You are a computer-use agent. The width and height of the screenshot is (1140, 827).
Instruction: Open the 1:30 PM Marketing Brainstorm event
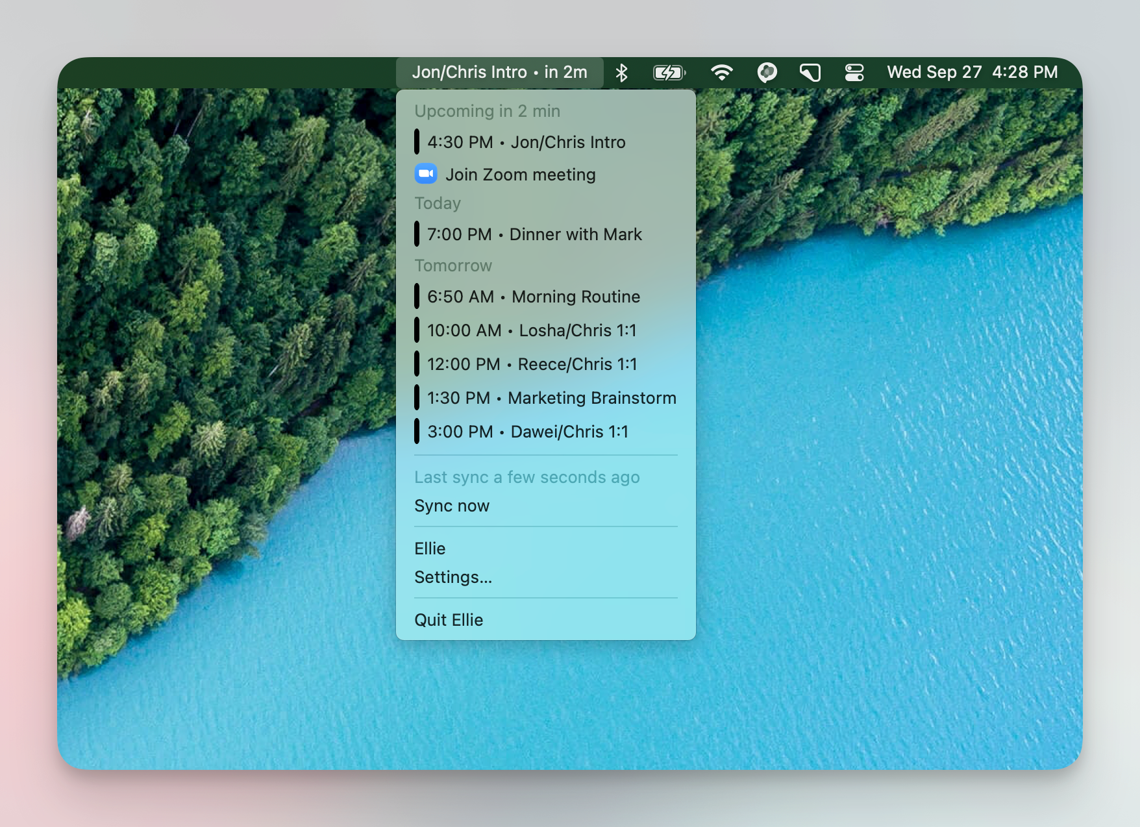click(x=546, y=398)
